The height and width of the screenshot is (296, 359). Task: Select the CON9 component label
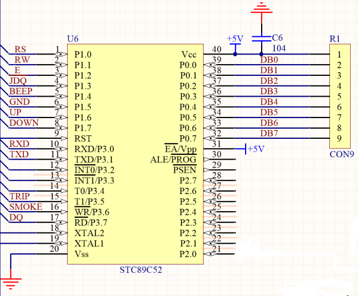[342, 154]
